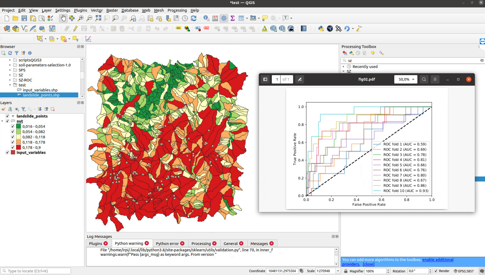
Task: Toggle the input_variables layer checkbox
Action: coord(7,152)
